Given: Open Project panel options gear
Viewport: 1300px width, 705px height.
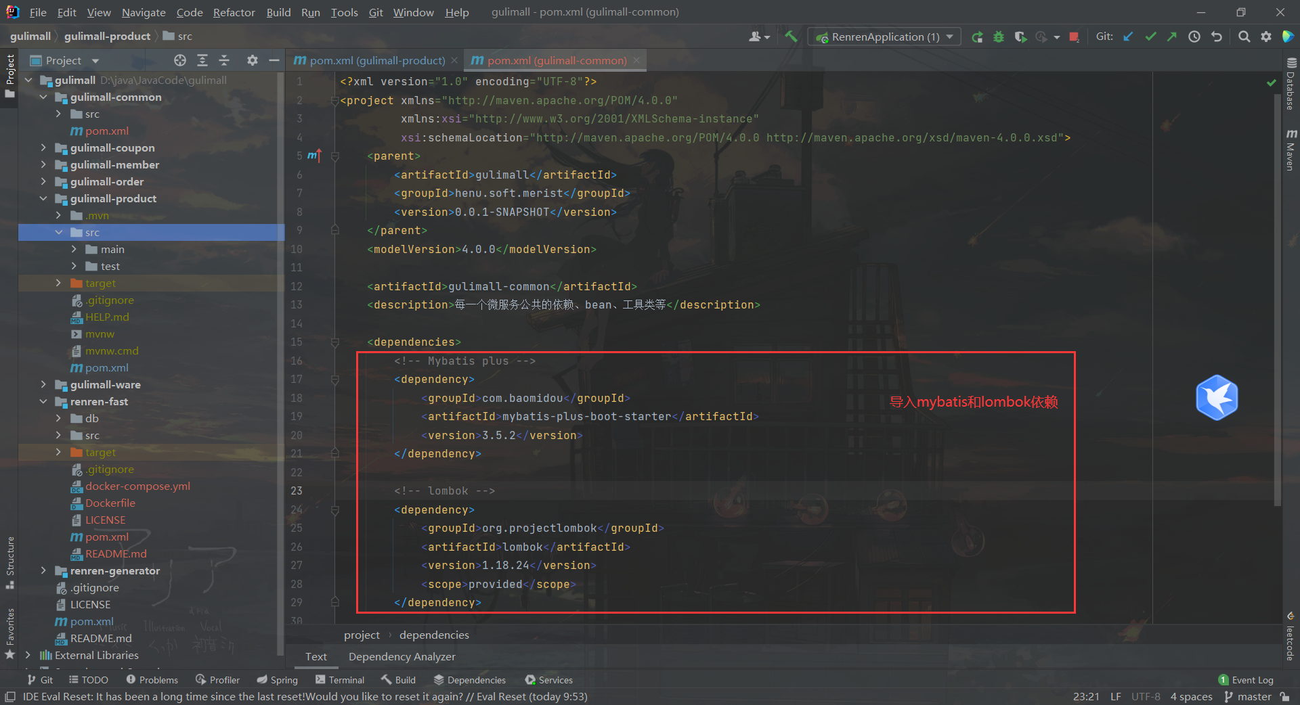Looking at the screenshot, I should 253,60.
